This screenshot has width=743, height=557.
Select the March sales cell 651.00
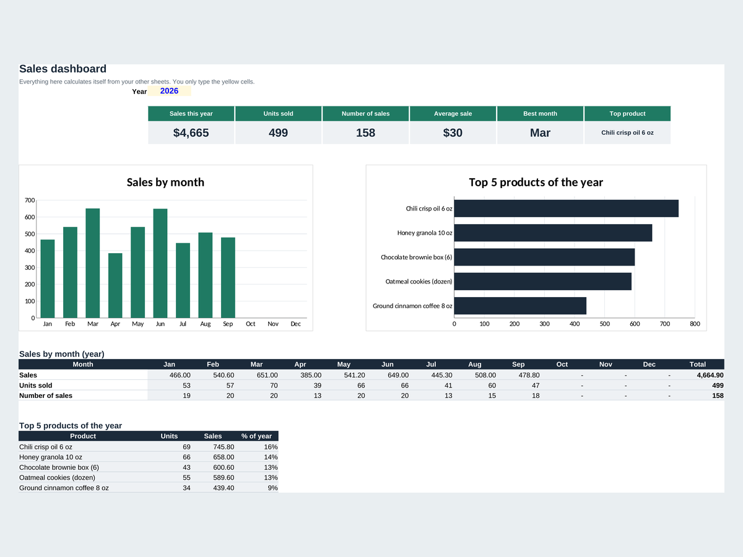257,375
